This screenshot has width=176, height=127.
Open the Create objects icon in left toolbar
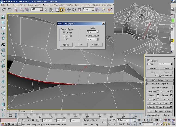pyautogui.click(x=3, y=17)
